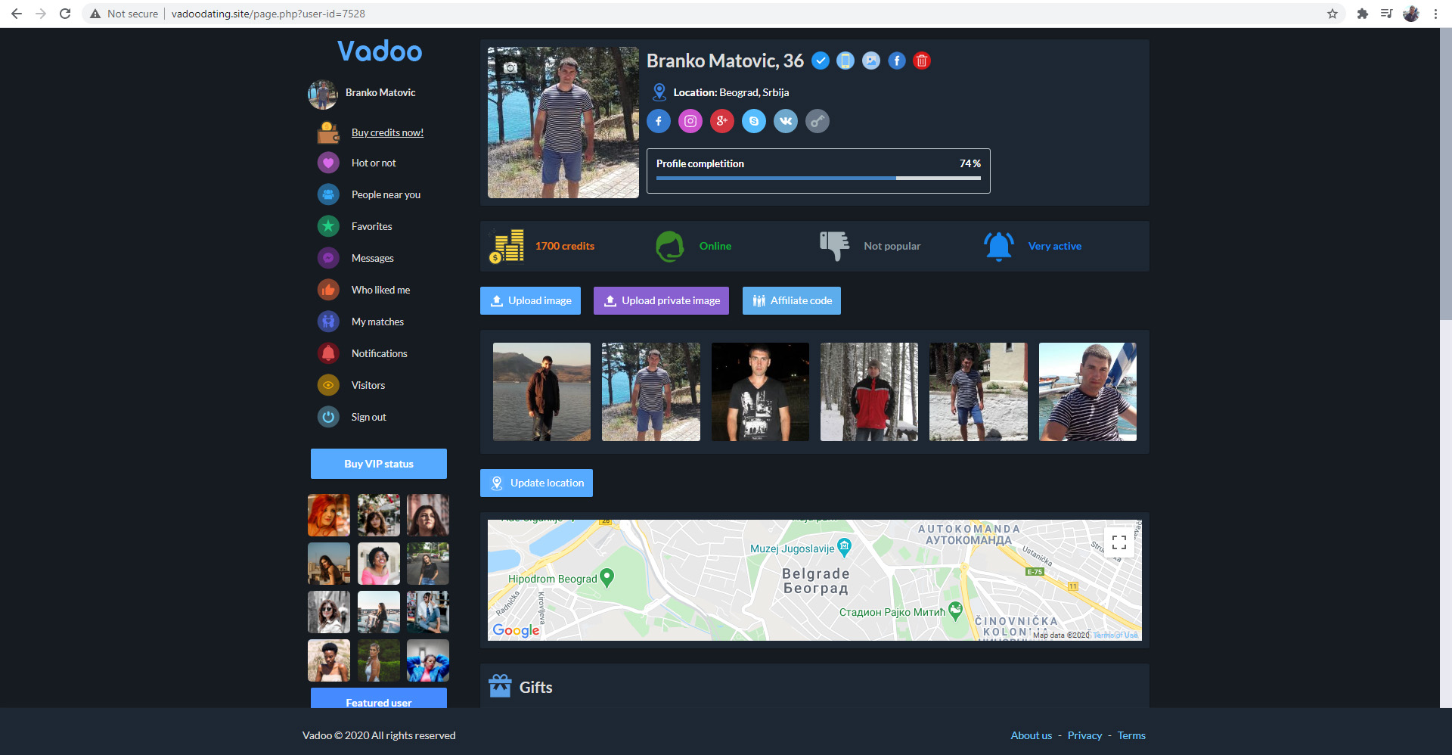Viewport: 1452px width, 755px height.
Task: Open the gallery photo with the red jacket
Action: pyautogui.click(x=870, y=392)
